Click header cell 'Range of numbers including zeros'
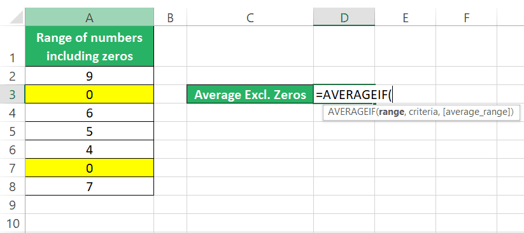 (89, 46)
